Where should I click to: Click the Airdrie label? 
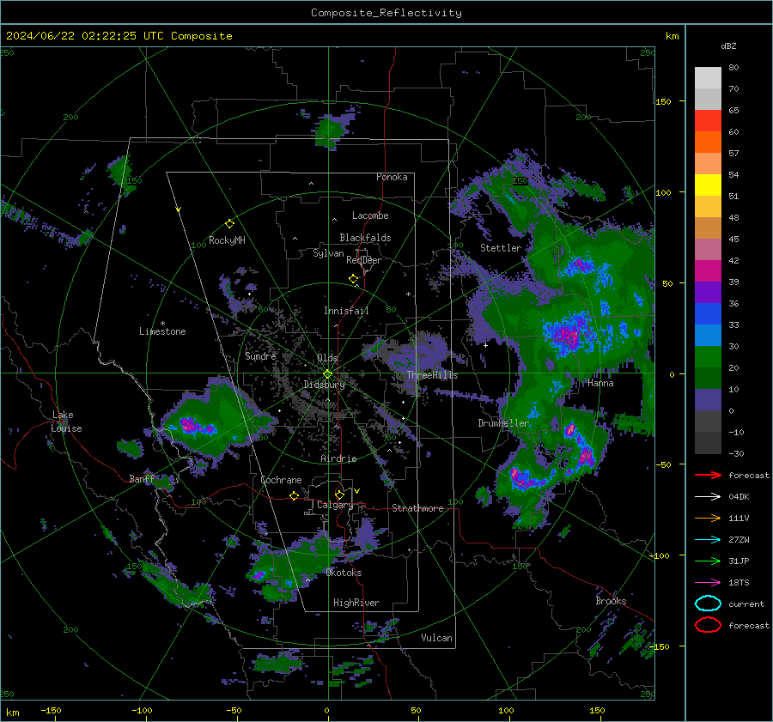click(x=338, y=458)
